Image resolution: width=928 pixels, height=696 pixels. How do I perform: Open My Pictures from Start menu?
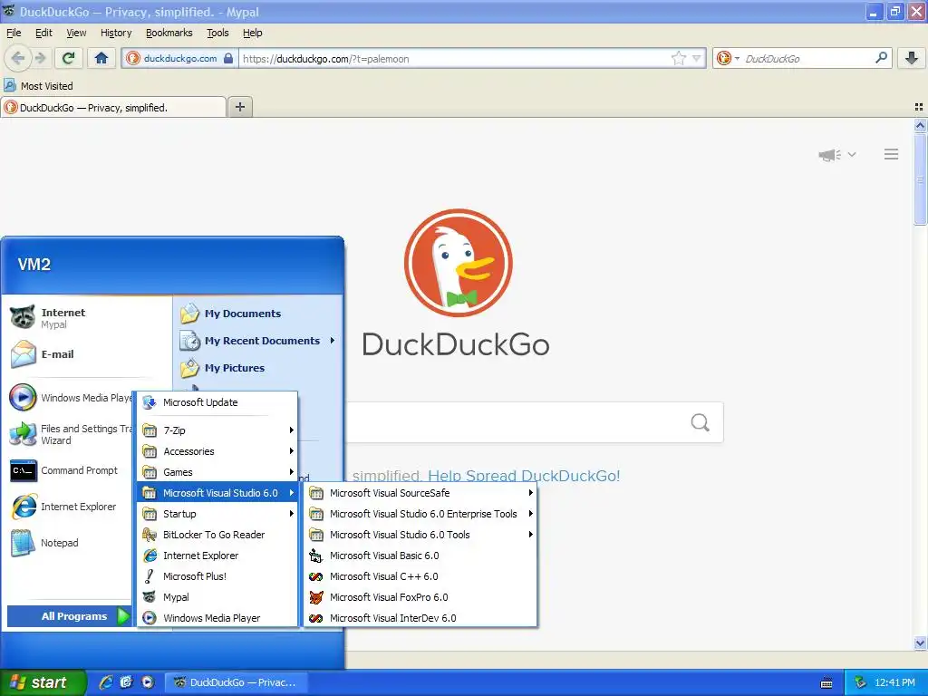pyautogui.click(x=235, y=368)
